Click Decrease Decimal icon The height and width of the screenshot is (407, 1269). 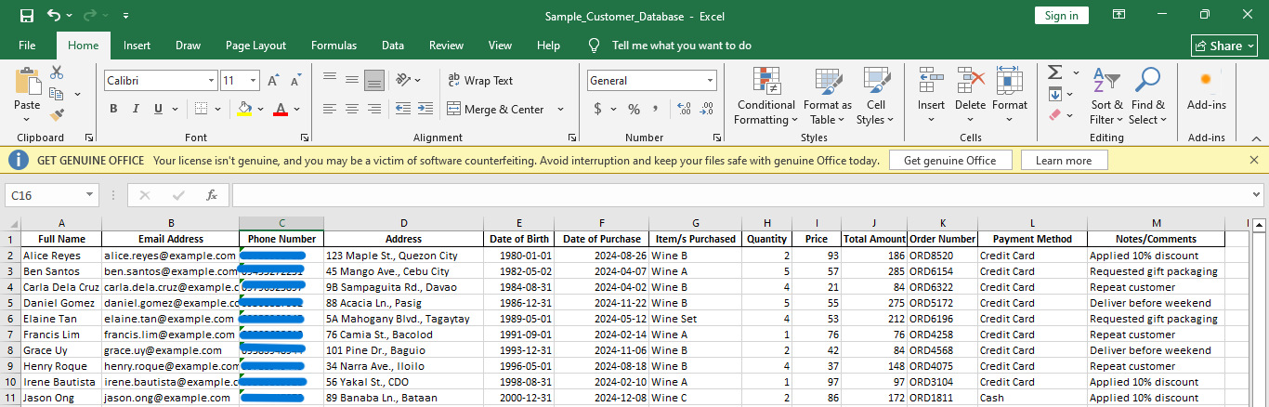[706, 109]
